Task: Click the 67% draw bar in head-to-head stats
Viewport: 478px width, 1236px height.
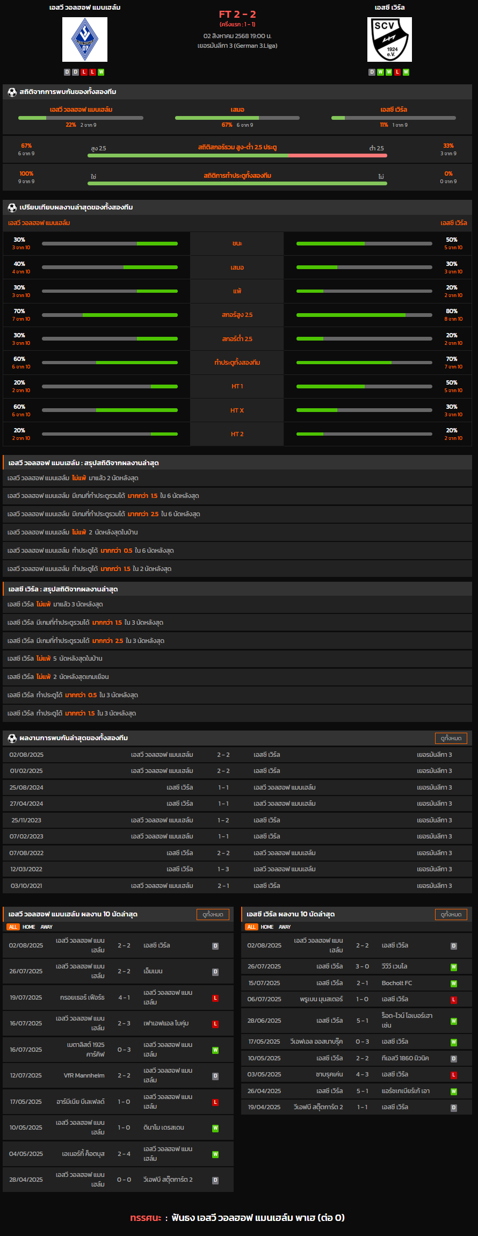Action: click(237, 118)
